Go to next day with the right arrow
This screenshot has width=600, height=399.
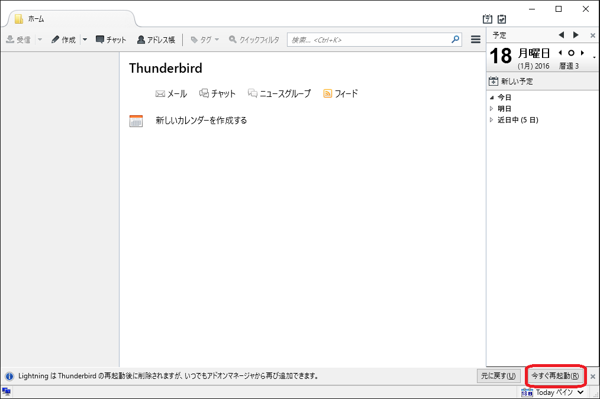click(575, 35)
